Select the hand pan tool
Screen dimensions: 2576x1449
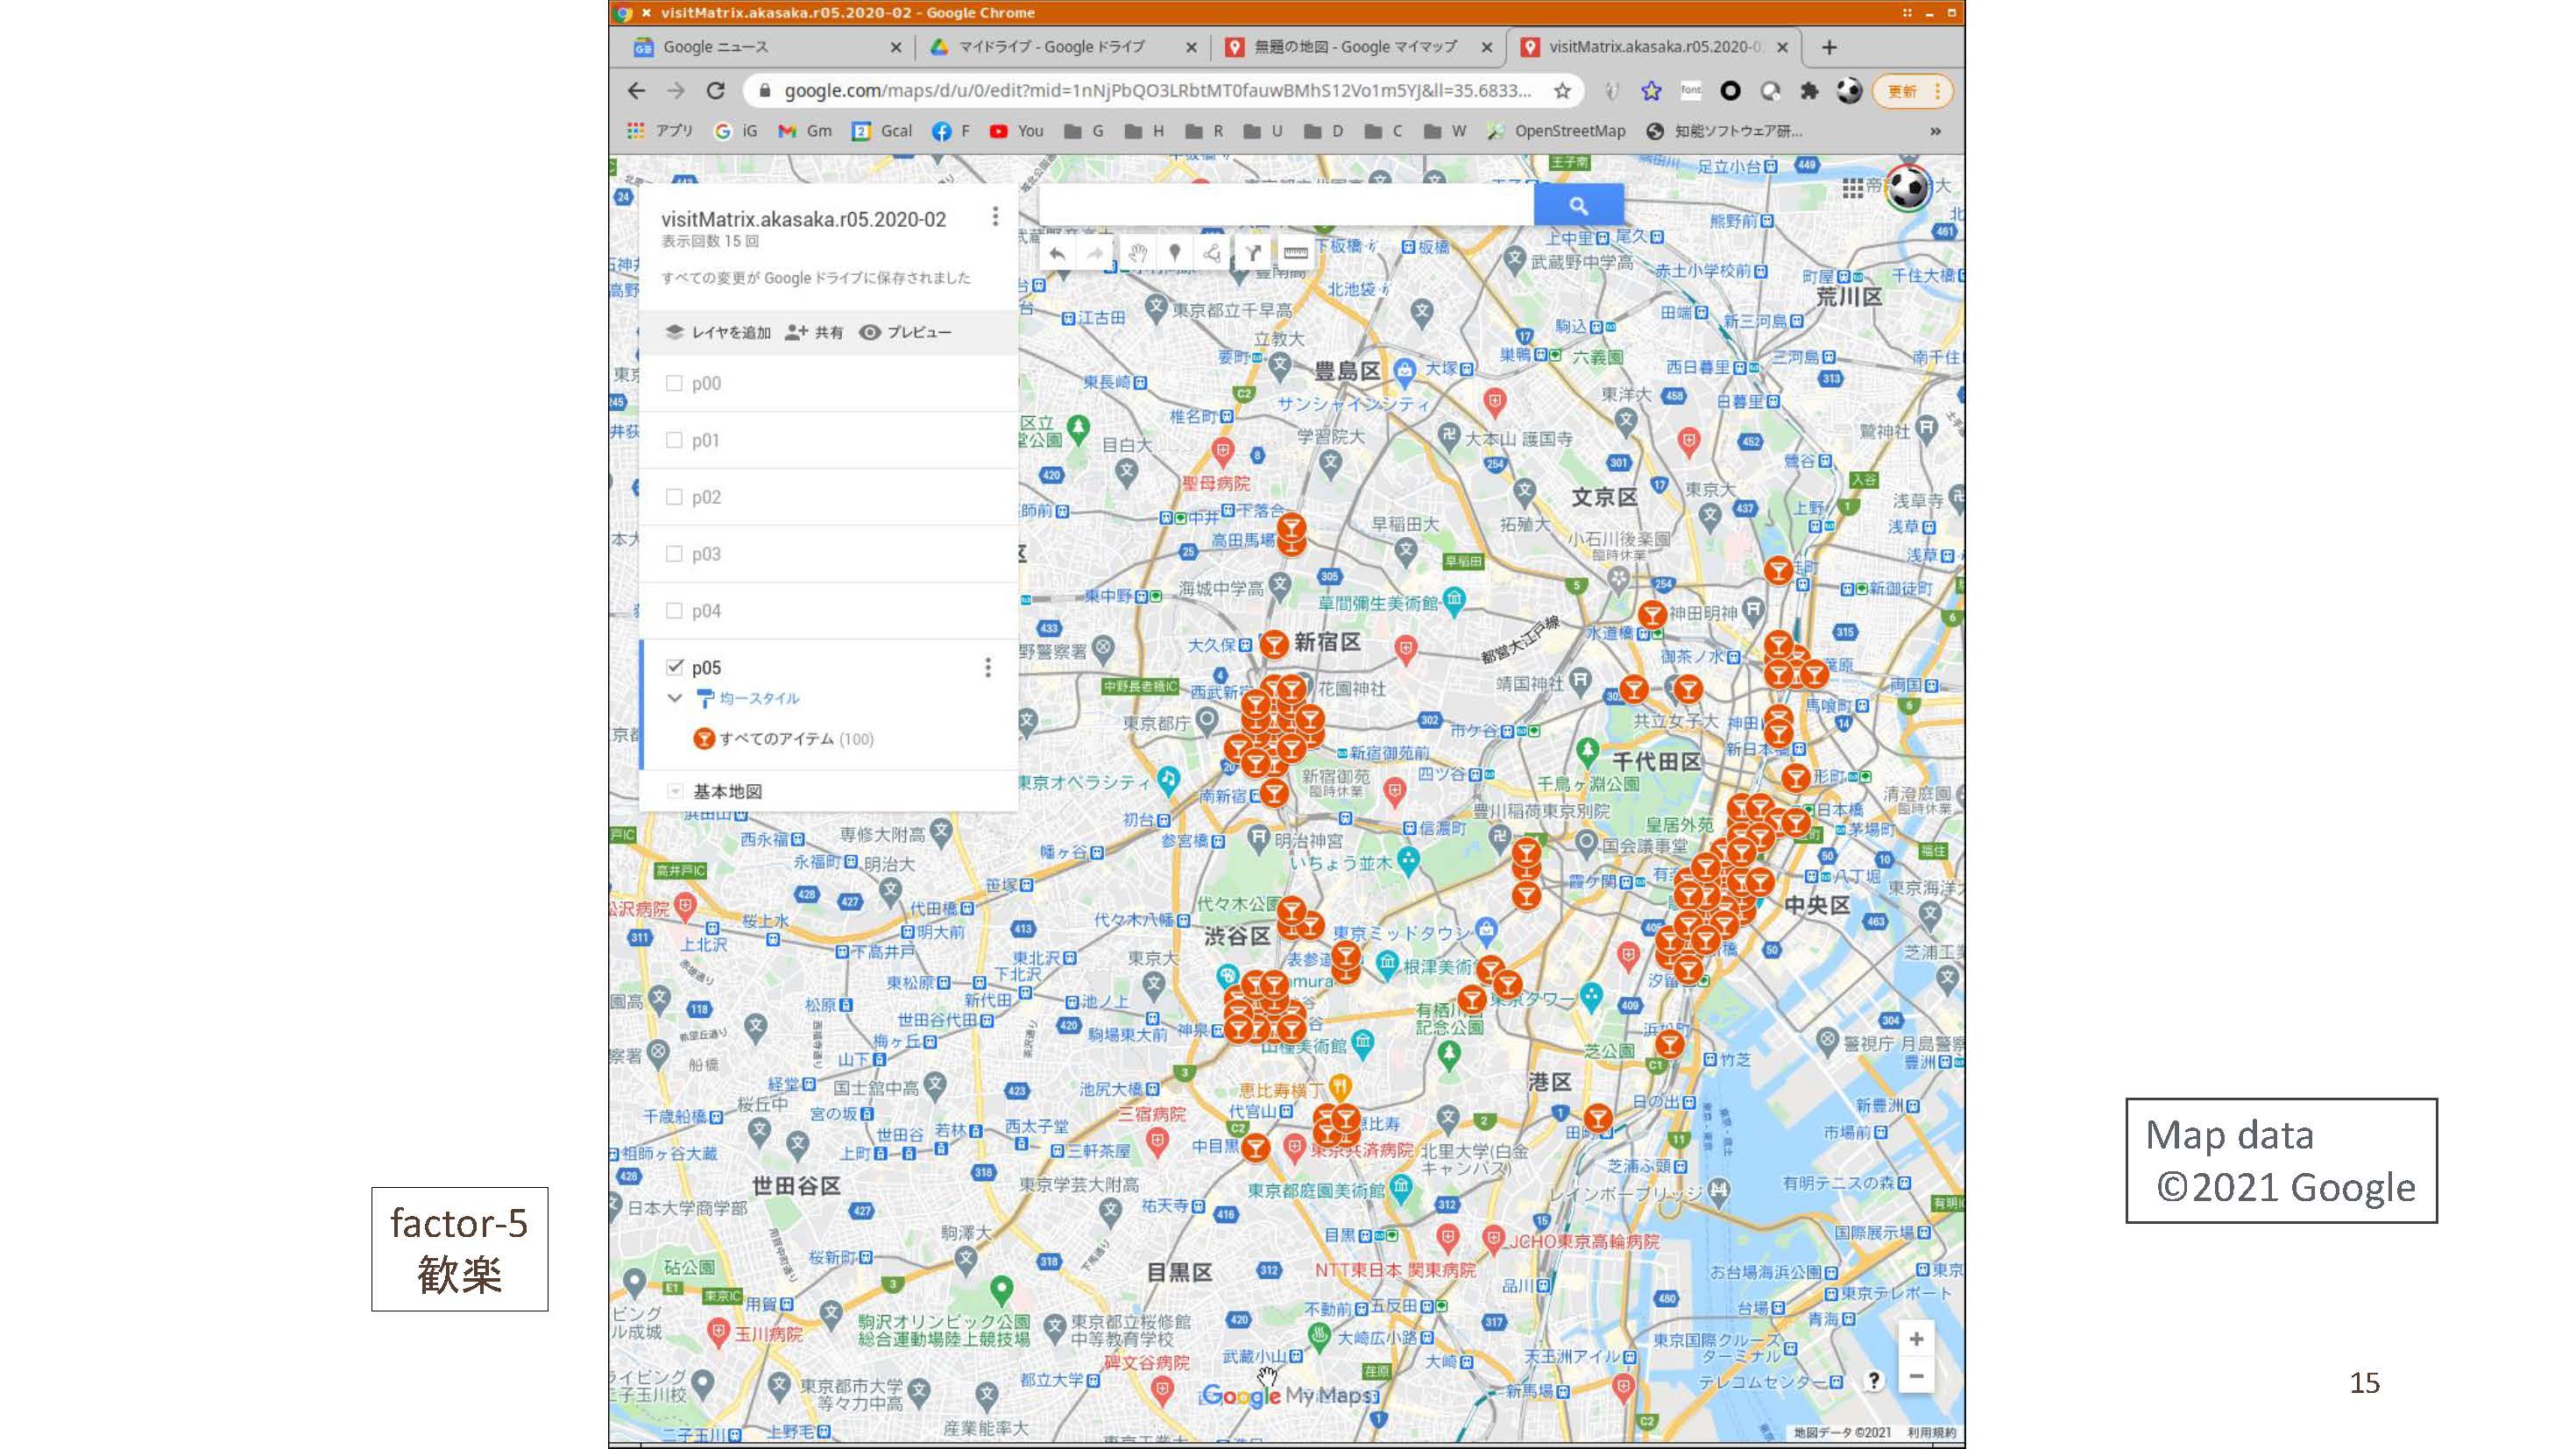coord(1136,253)
